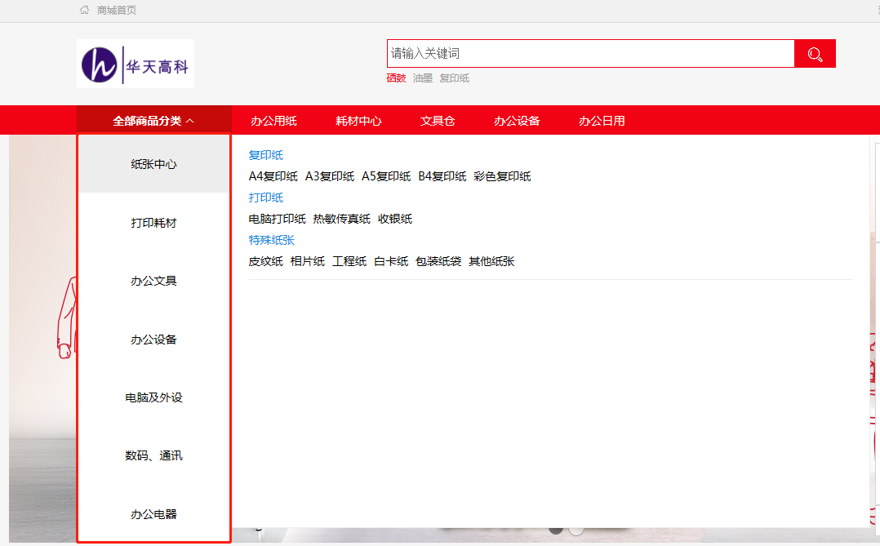Open the 耗材中心 nav tab

(x=358, y=121)
